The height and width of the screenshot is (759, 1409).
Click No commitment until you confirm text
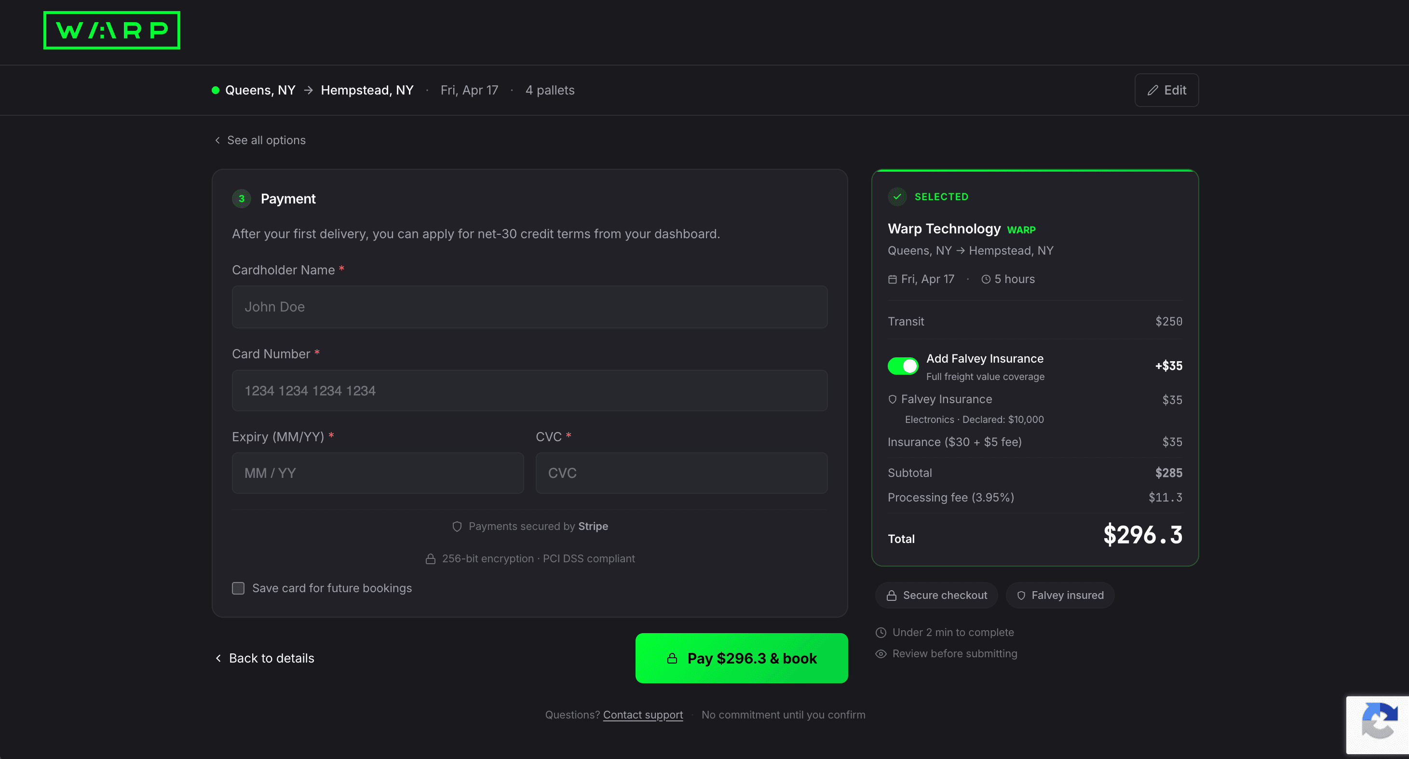tap(783, 715)
